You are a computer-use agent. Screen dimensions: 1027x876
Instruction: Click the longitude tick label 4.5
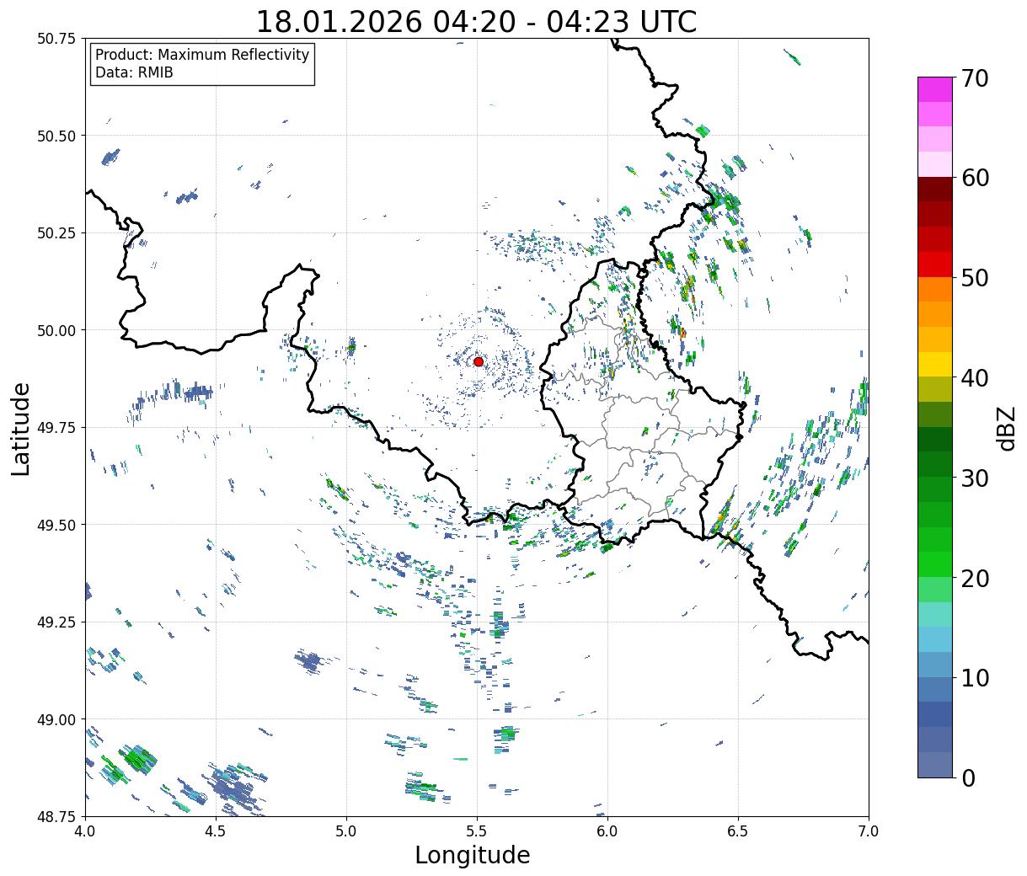click(x=216, y=831)
